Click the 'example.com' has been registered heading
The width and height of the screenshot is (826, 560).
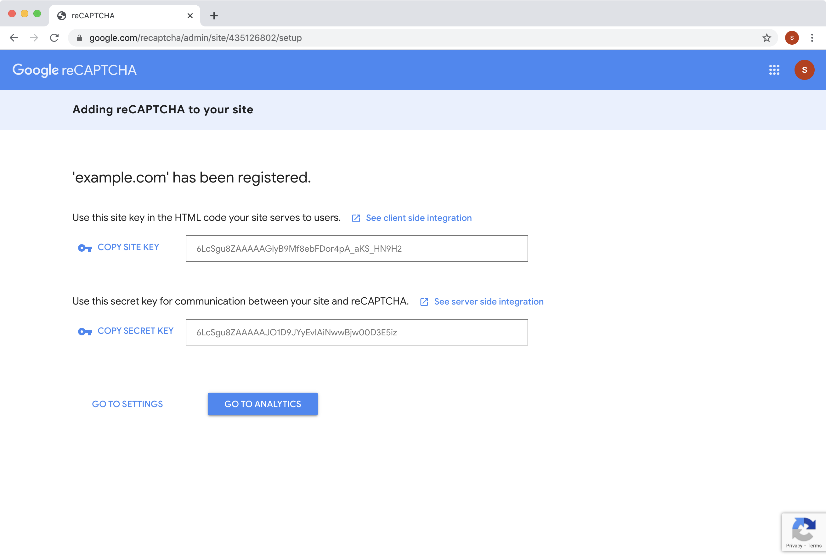coord(192,177)
